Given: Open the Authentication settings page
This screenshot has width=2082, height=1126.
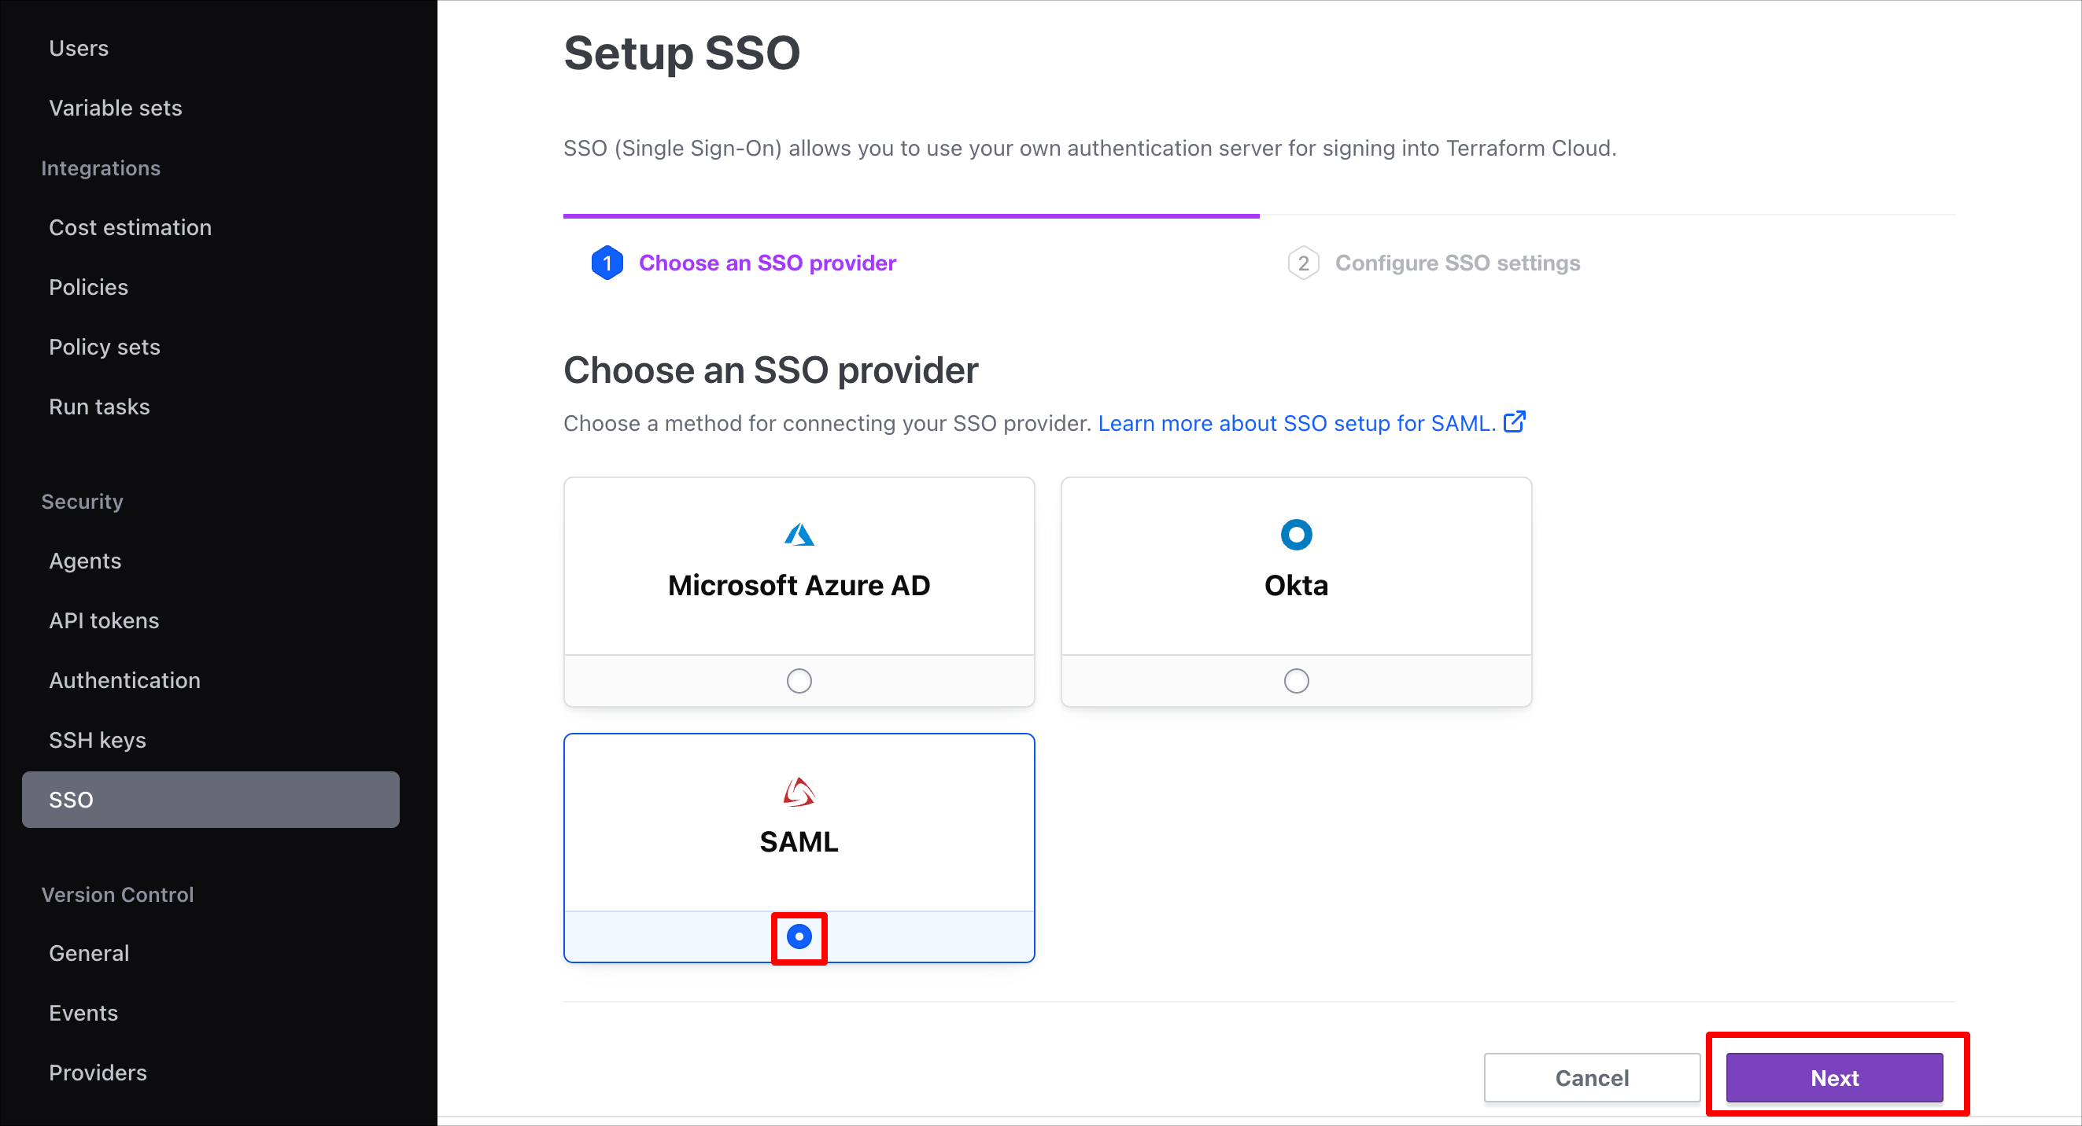Looking at the screenshot, I should pos(124,679).
